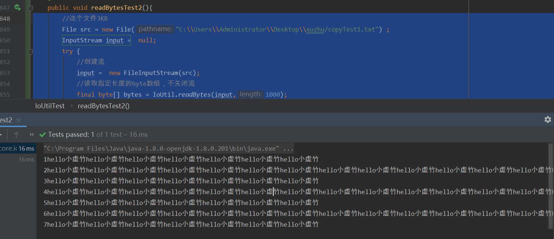Collapse the readBytesTest2 method with fold arrow
The image size is (554, 239).
30,7
